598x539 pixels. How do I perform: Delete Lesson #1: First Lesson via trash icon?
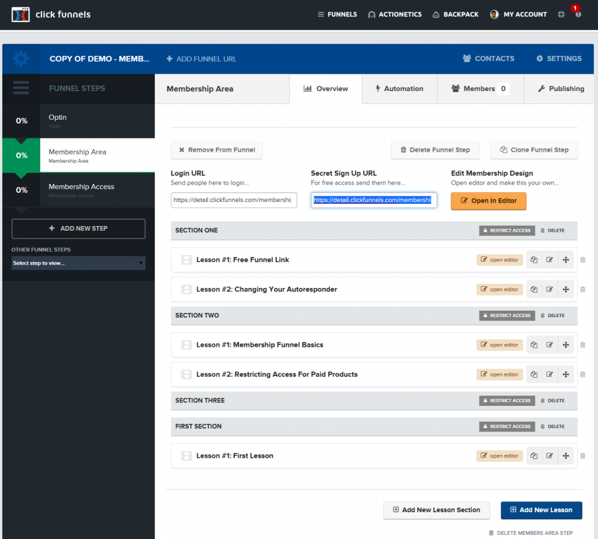582,456
